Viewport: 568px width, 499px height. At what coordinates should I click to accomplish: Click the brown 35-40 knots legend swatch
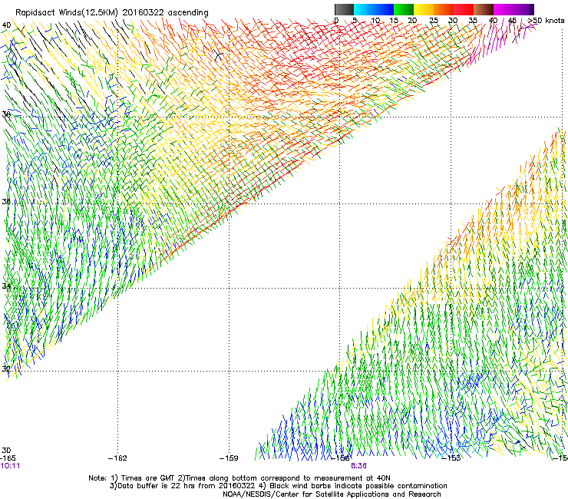coord(484,9)
